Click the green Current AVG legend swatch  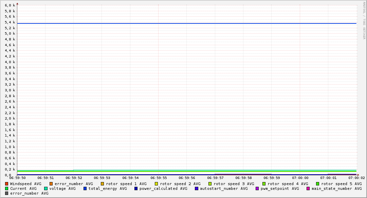(x=7, y=188)
